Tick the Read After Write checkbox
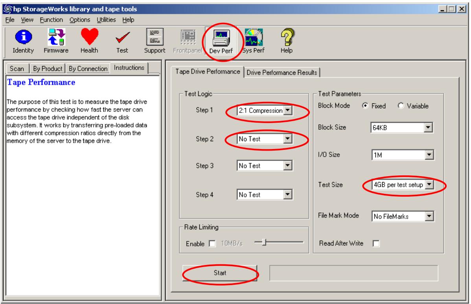 (x=376, y=243)
